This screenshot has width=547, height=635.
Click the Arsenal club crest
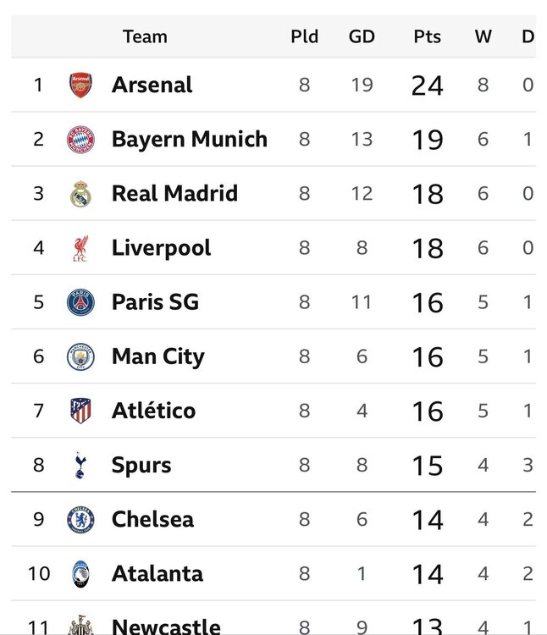tap(80, 85)
